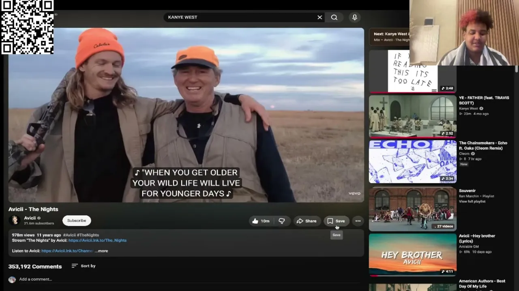Open the three-dot more actions menu
This screenshot has height=291, width=519.
coord(358,221)
